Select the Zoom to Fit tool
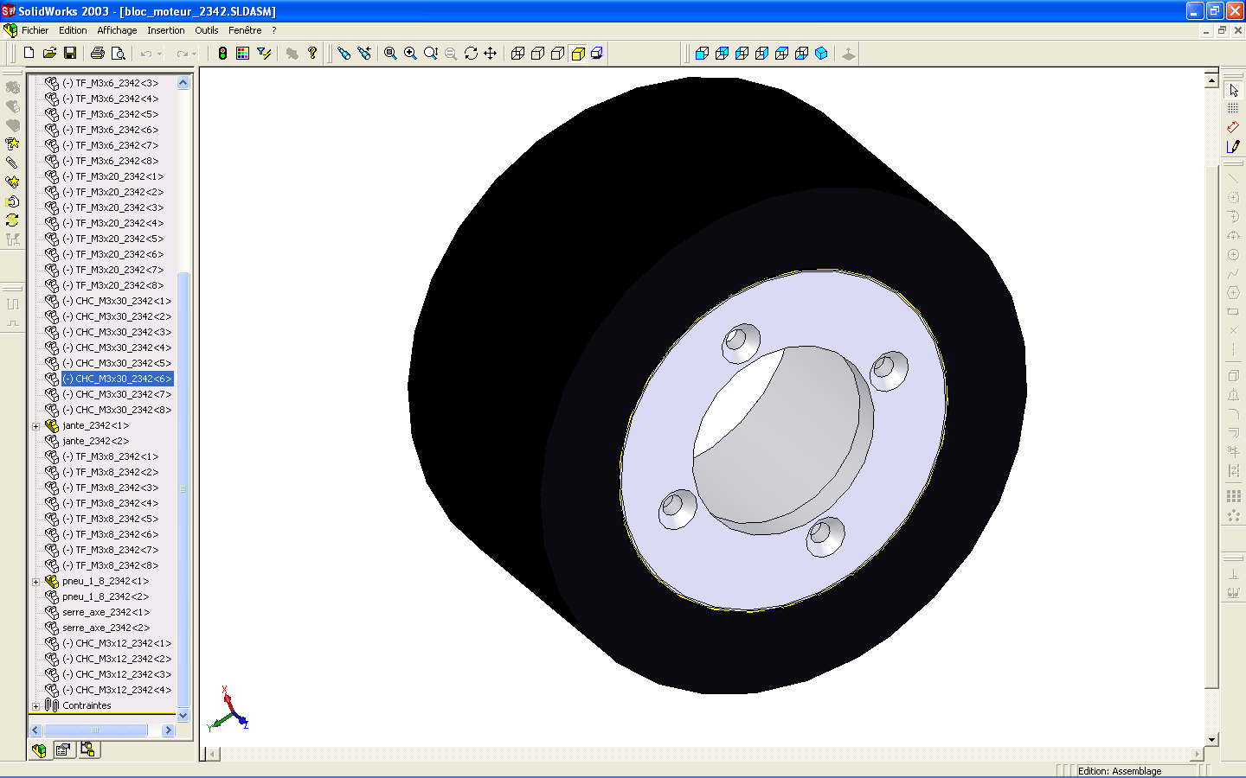Screen dimensions: 1246x778 click(x=390, y=54)
